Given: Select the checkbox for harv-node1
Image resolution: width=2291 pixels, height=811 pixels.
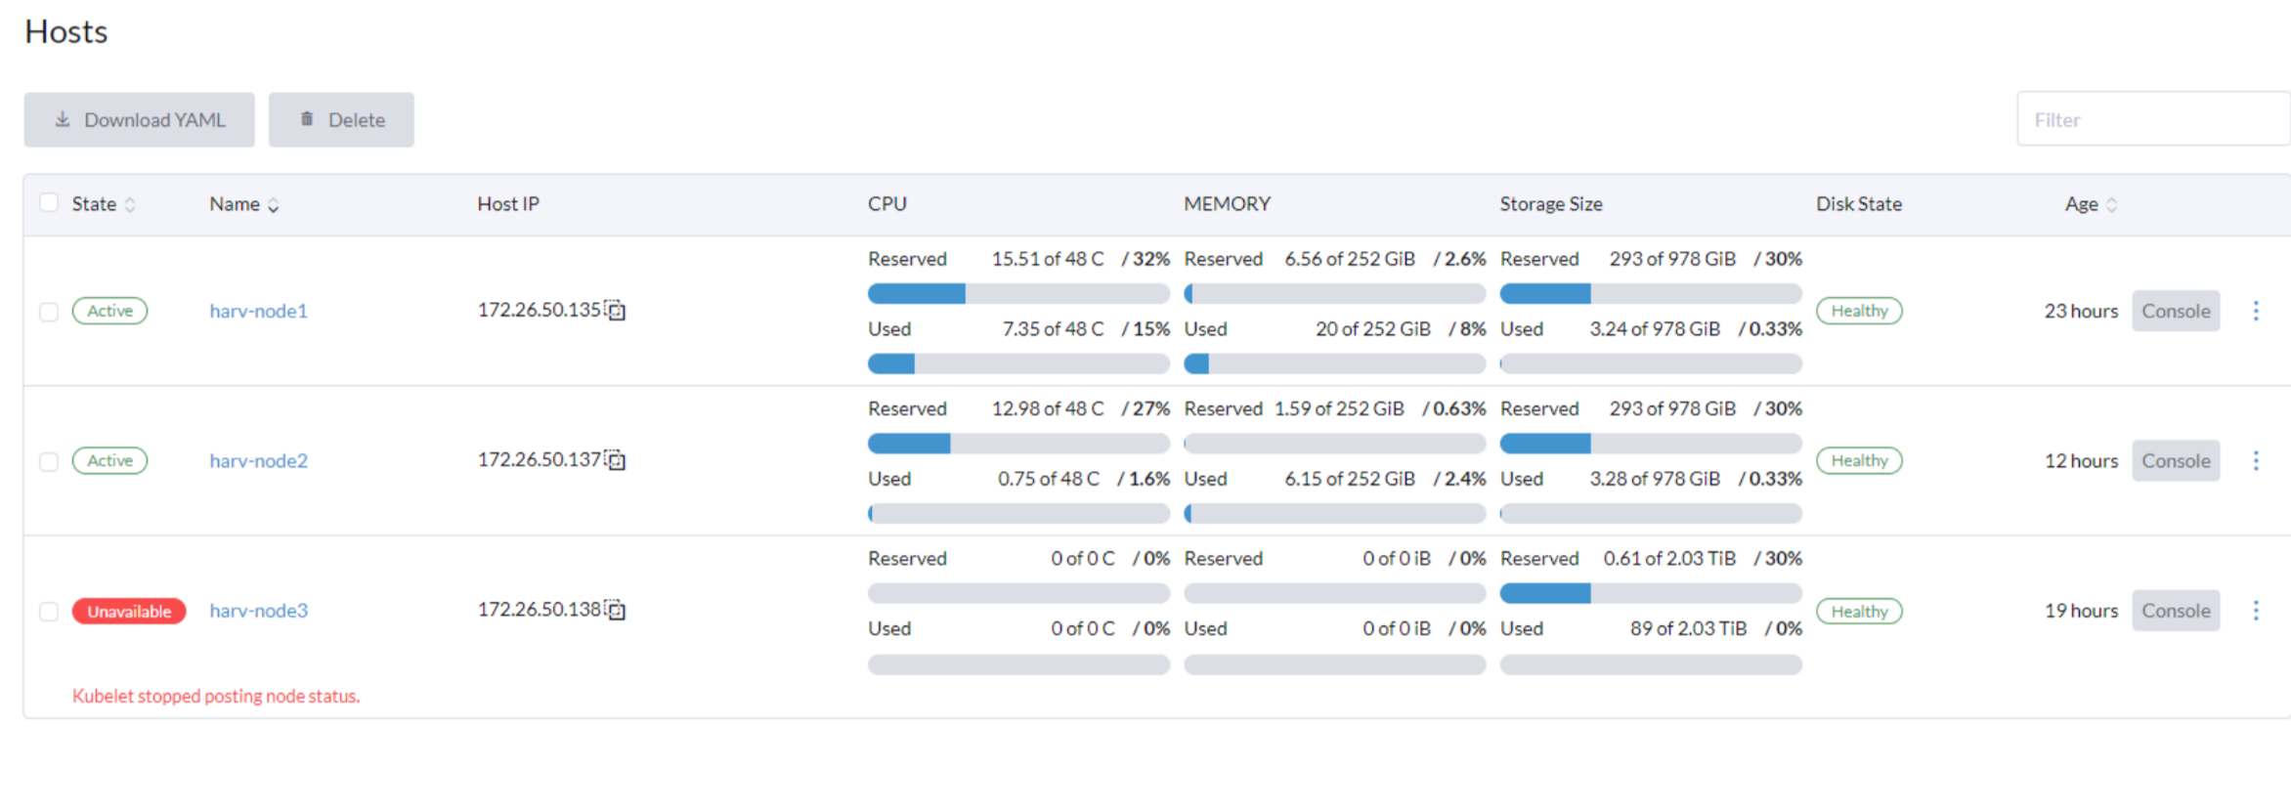Looking at the screenshot, I should click(x=48, y=310).
